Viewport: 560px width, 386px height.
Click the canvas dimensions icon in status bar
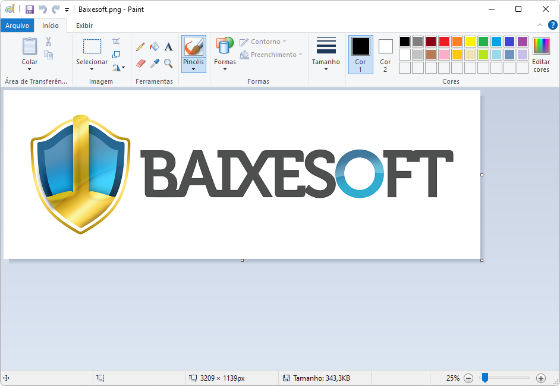click(x=193, y=378)
